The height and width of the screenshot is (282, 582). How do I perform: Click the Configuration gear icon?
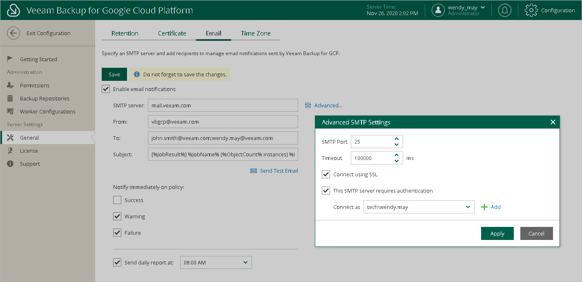(x=531, y=10)
